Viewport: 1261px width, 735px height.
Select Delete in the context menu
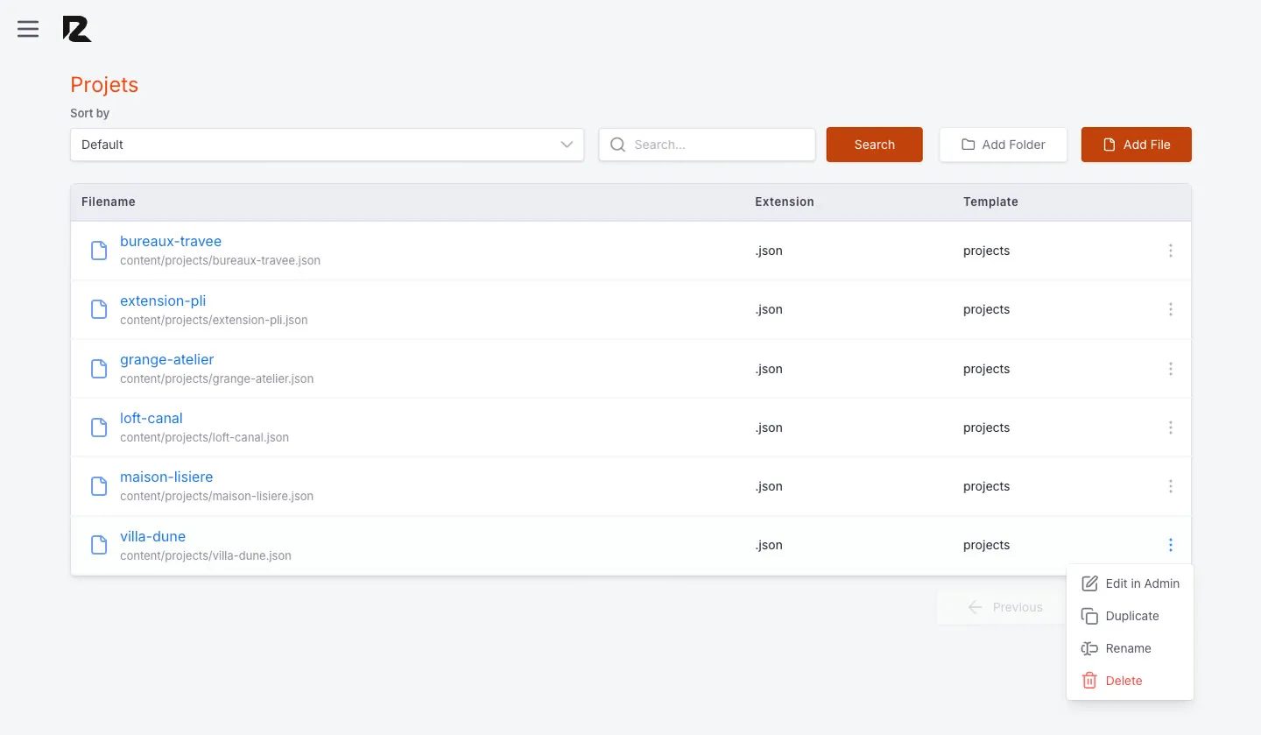click(1130, 681)
